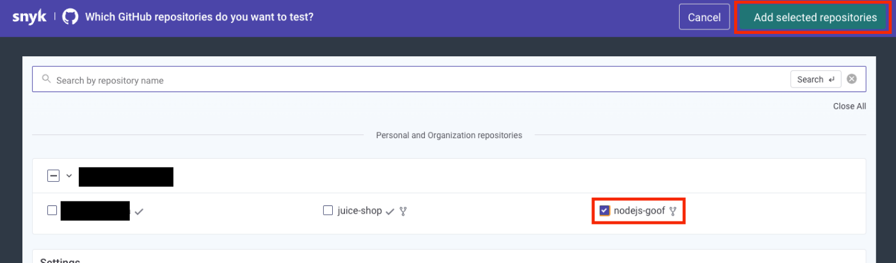The width and height of the screenshot is (896, 263).
Task: Click the fork icon next to juice-shop
Action: pos(403,211)
